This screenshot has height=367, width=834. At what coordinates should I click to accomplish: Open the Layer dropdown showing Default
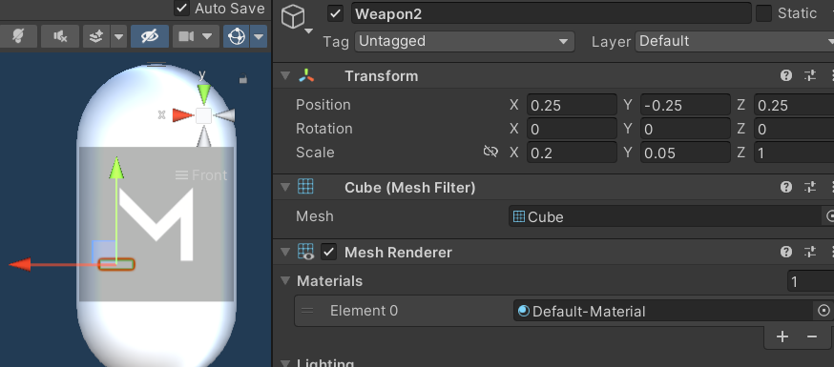[x=735, y=41]
